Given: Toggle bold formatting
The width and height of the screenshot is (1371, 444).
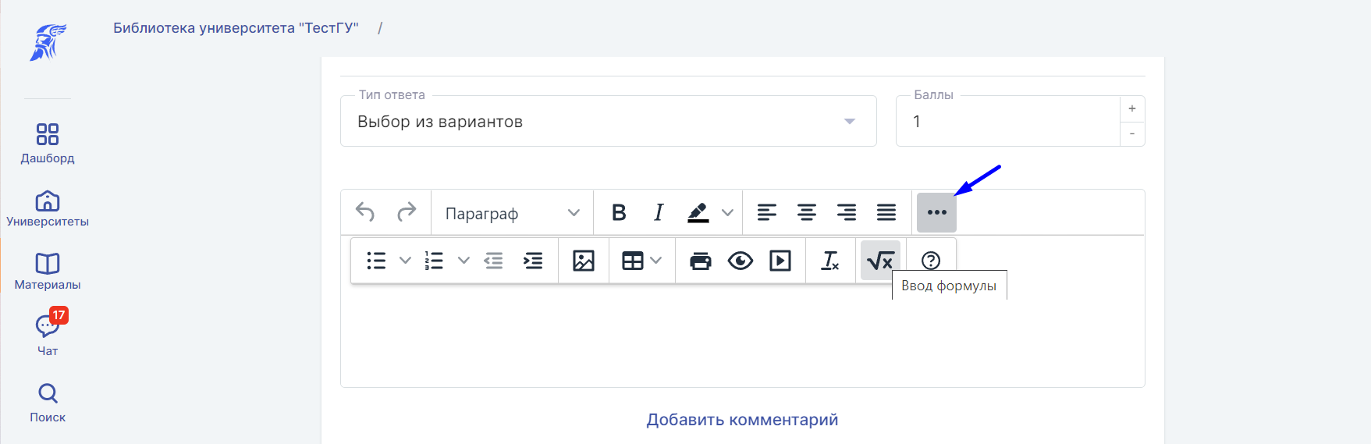Looking at the screenshot, I should coord(619,212).
